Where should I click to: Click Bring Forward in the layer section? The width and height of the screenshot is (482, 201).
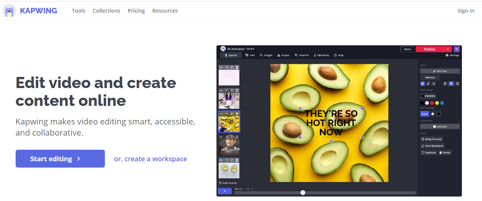(x=431, y=139)
